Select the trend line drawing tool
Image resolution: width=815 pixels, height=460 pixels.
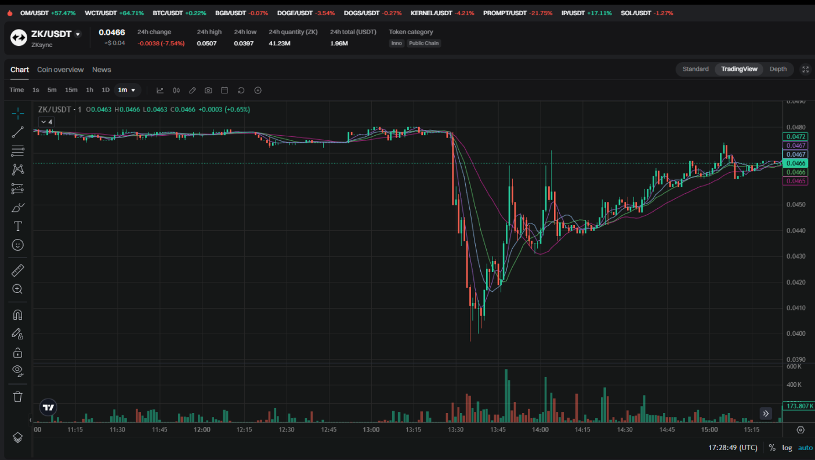[x=17, y=131]
